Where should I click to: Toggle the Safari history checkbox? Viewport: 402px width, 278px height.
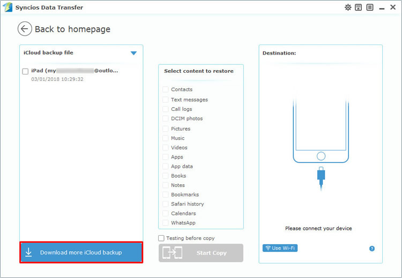coord(166,204)
